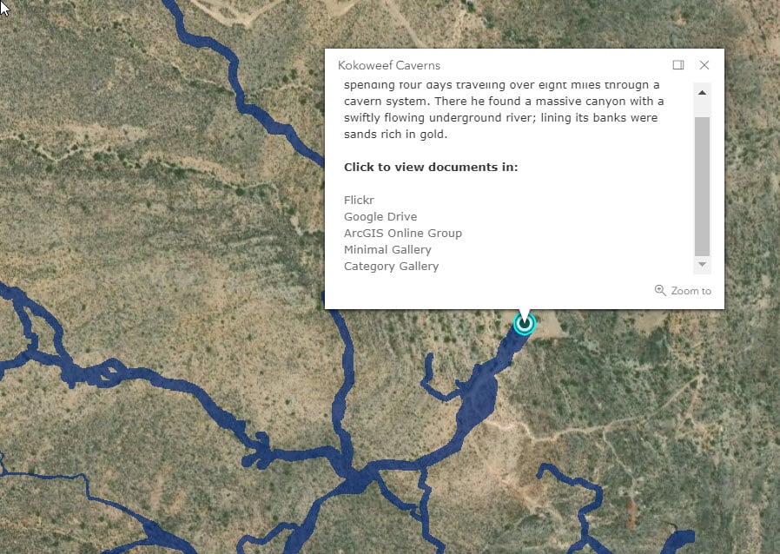Click the 'Click to view documents in:' heading
The height and width of the screenshot is (554, 780).
[x=431, y=167]
